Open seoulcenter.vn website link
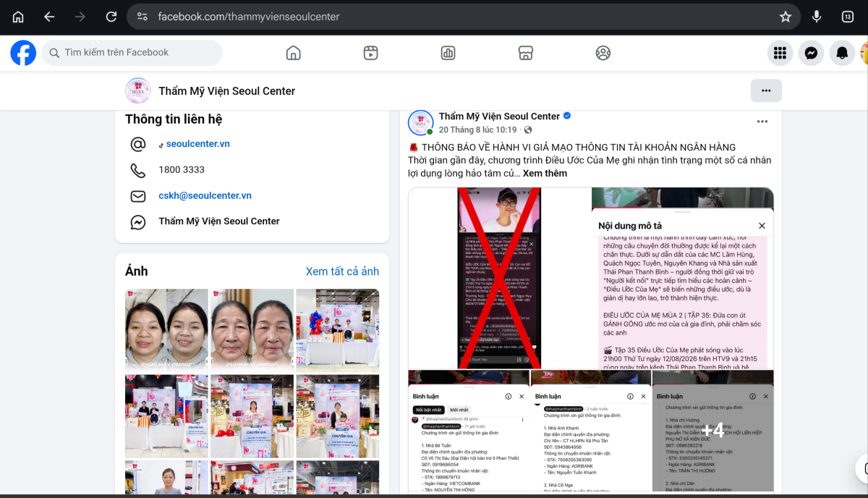Screen dimensions: 868x498 [x=198, y=143]
